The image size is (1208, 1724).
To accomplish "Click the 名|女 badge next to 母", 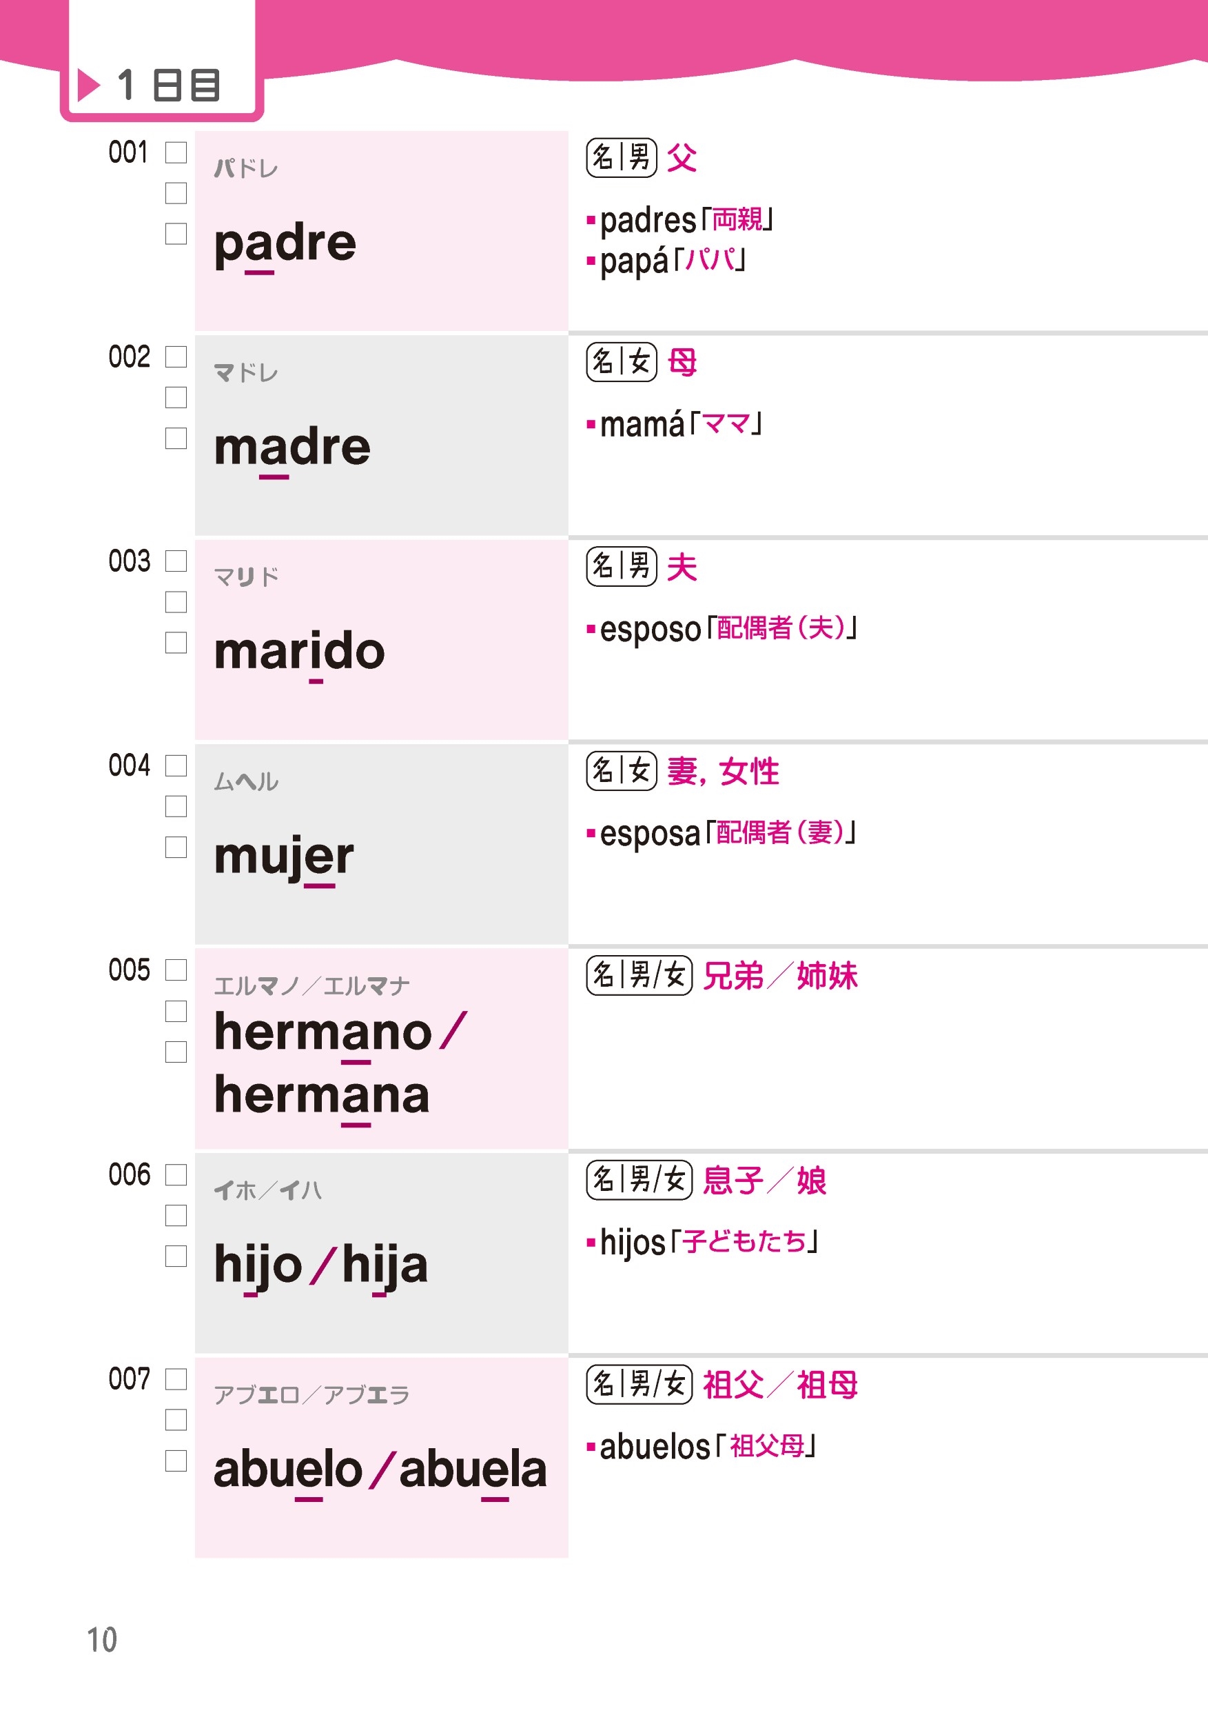I will [x=622, y=362].
